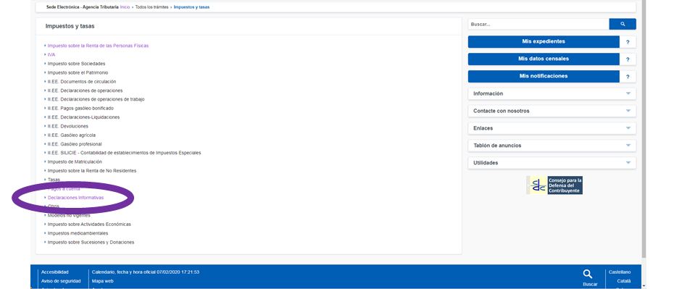Viewport: 682px width, 289px height.
Task: Open Modelos no vigentes link
Action: click(69, 216)
